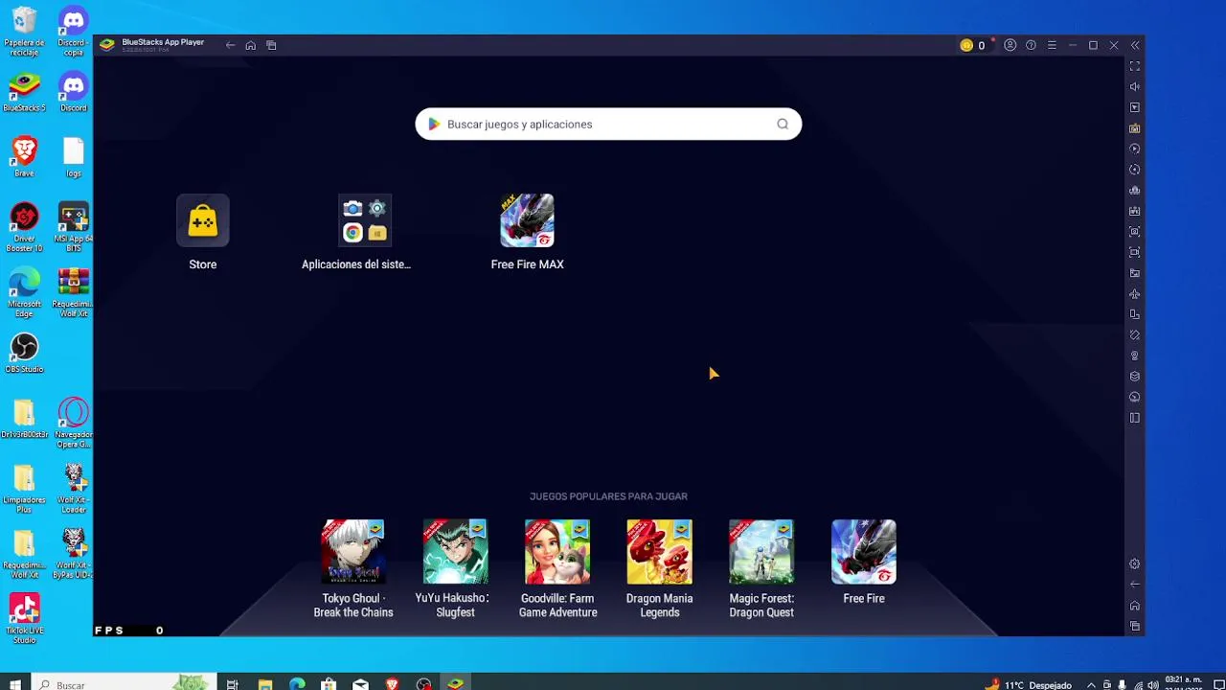The height and width of the screenshot is (690, 1226).
Task: Open Task View on the taskbar
Action: 232,684
